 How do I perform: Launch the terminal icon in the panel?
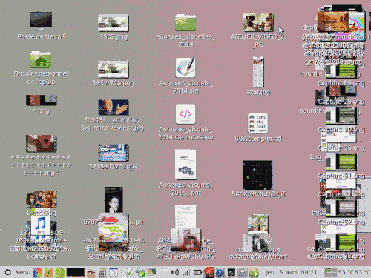point(232,272)
